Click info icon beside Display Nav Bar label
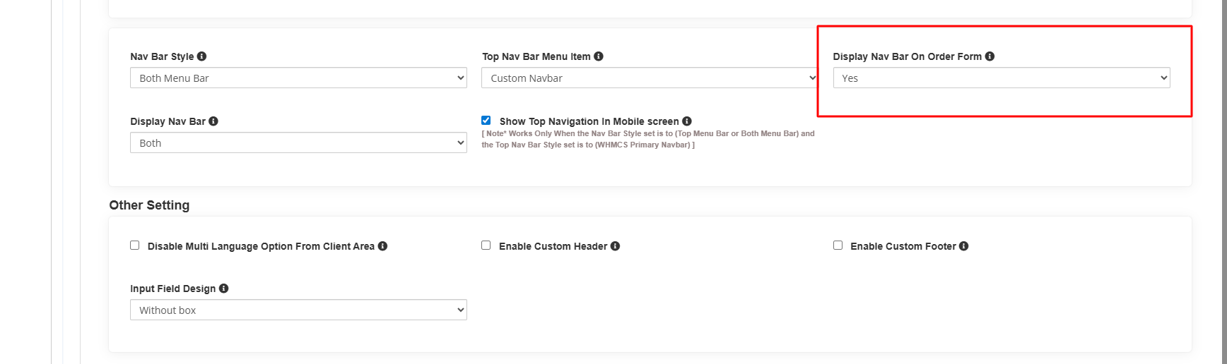The image size is (1227, 364). point(213,121)
